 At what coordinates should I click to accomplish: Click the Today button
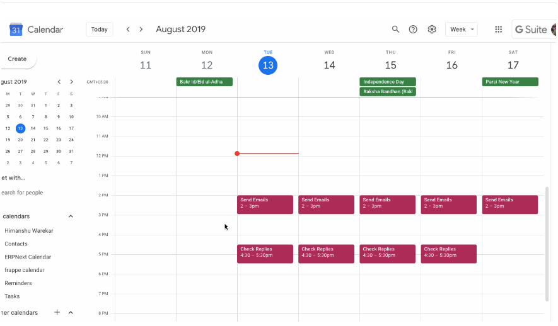(x=99, y=30)
